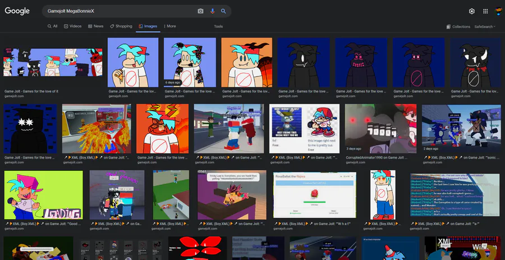Open the RoseBallet the Rejwa thumbnail
505x260 pixels.
coord(315,195)
